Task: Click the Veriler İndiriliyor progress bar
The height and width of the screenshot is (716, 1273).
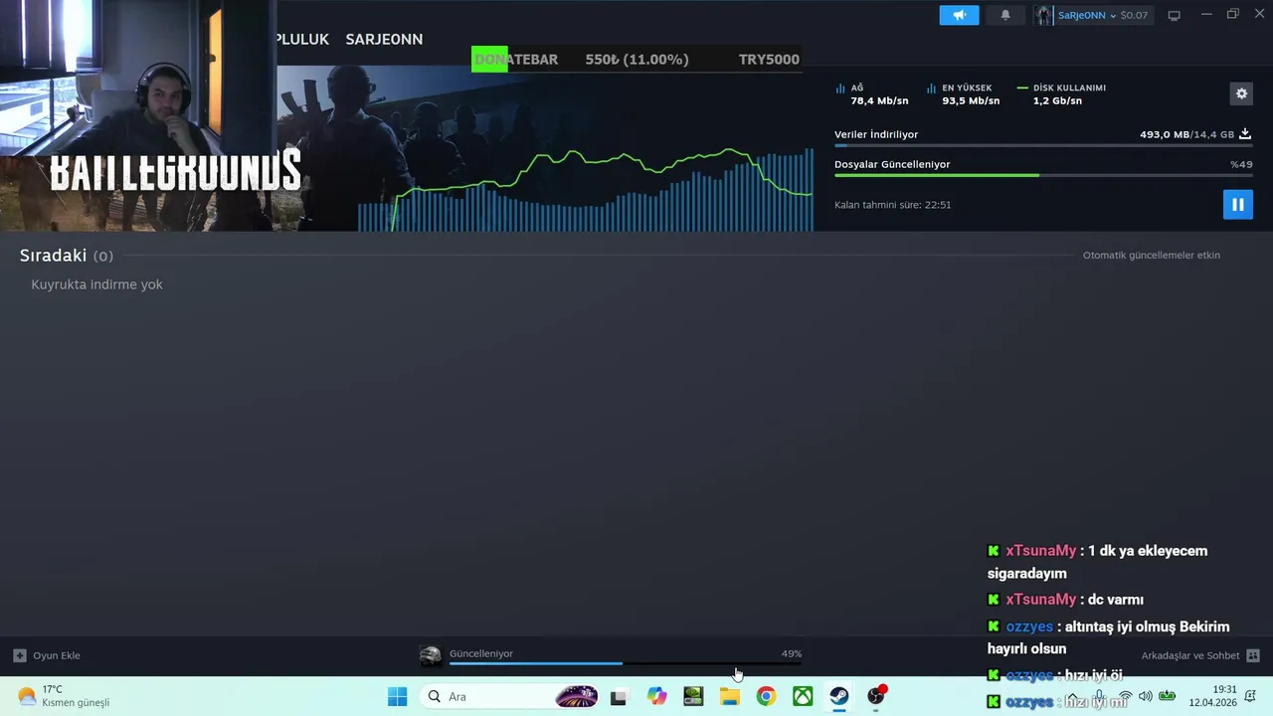Action: pyautogui.click(x=1043, y=146)
